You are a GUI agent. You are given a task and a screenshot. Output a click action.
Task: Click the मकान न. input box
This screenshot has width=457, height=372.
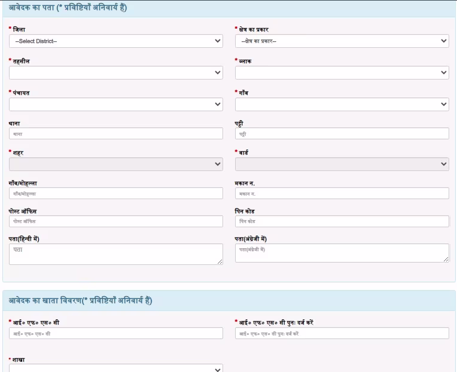pos(342,194)
